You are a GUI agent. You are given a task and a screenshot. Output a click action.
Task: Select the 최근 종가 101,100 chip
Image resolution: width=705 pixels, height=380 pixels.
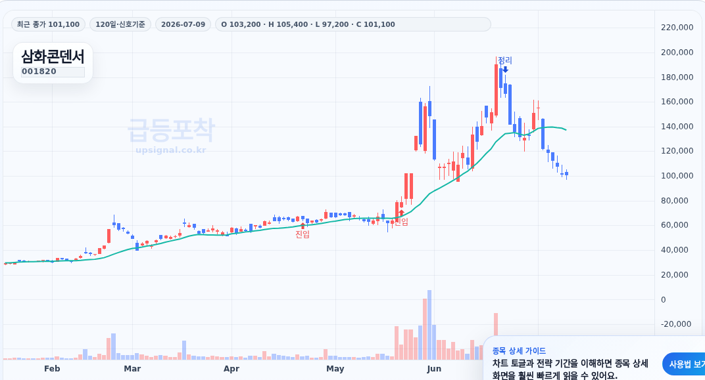pyautogui.click(x=48, y=24)
